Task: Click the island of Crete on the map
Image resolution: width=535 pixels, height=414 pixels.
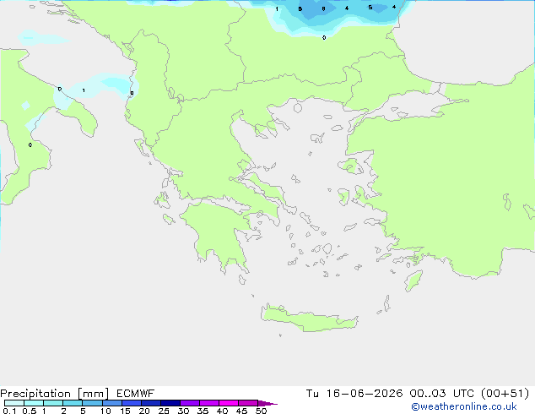Action: pyautogui.click(x=309, y=319)
